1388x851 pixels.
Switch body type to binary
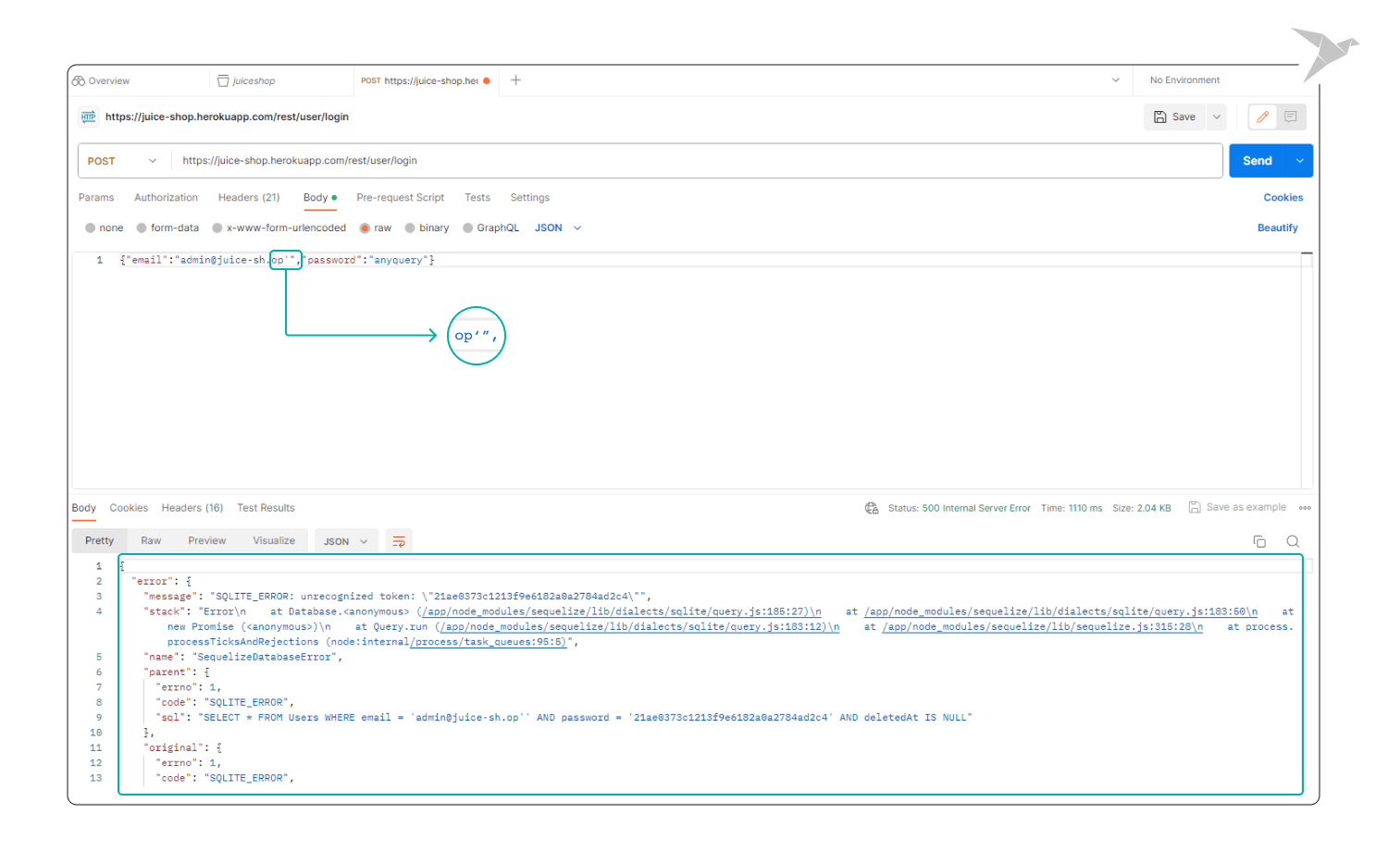(412, 228)
